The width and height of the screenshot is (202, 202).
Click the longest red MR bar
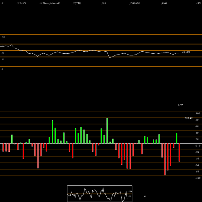[x=165, y=159]
